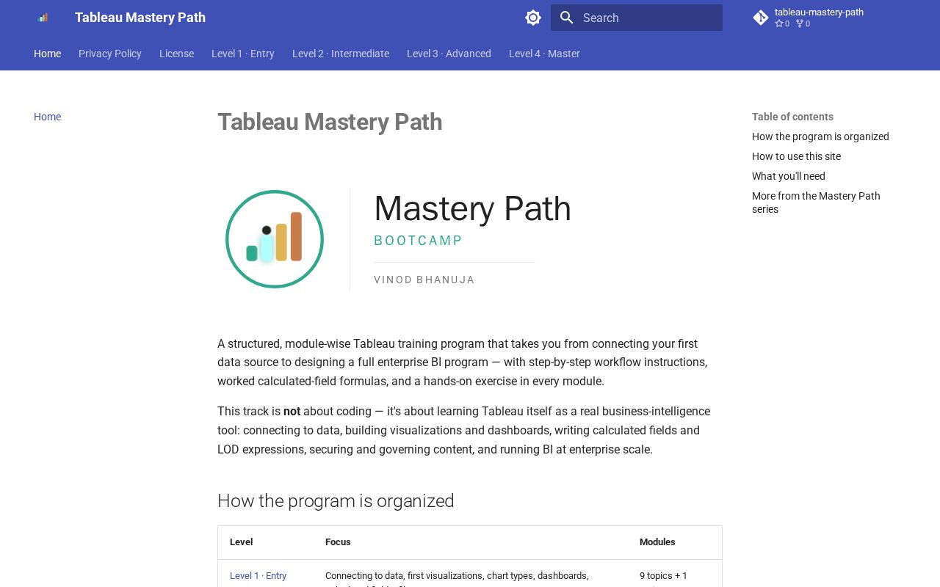Click the Mastery Path Bootcamp circular logo image
Image resolution: width=940 pixels, height=587 pixels.
(x=275, y=239)
